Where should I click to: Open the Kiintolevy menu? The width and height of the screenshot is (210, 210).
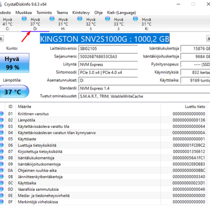81,13
